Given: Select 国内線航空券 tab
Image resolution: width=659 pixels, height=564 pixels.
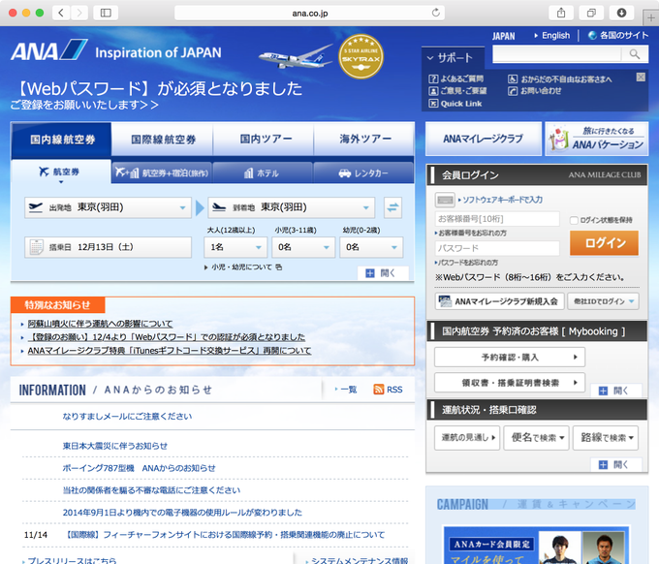Looking at the screenshot, I should click(62, 140).
